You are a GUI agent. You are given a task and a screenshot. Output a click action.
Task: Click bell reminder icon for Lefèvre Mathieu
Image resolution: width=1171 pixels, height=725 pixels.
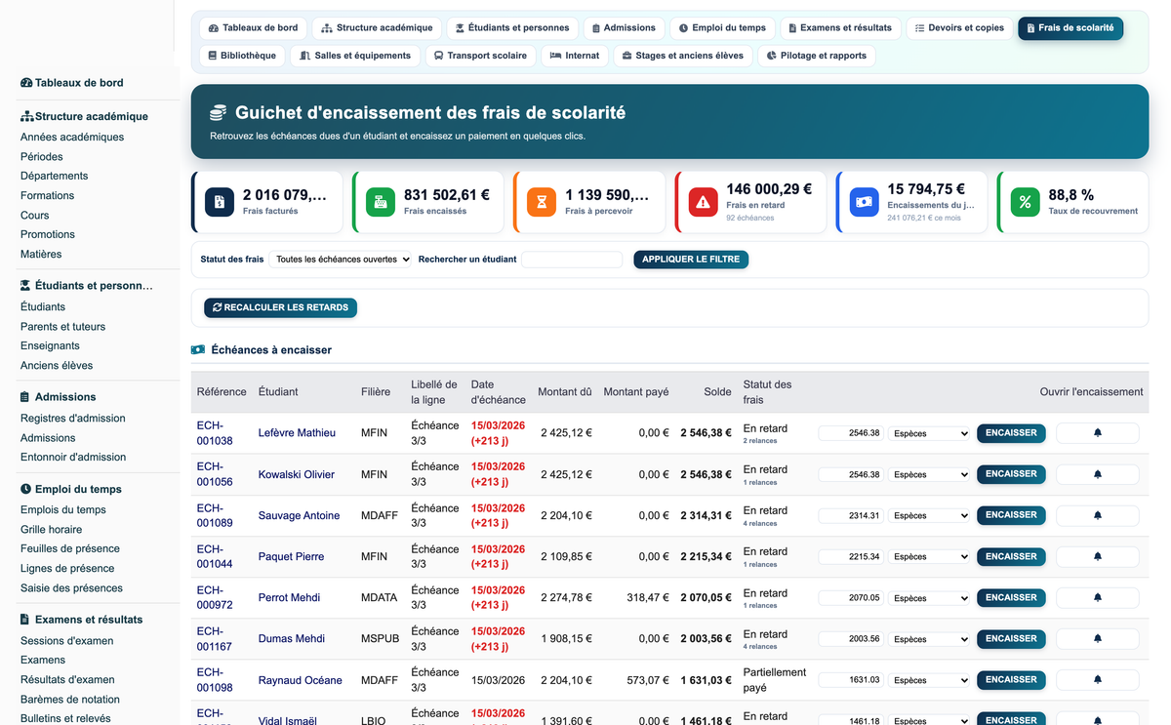(x=1097, y=433)
